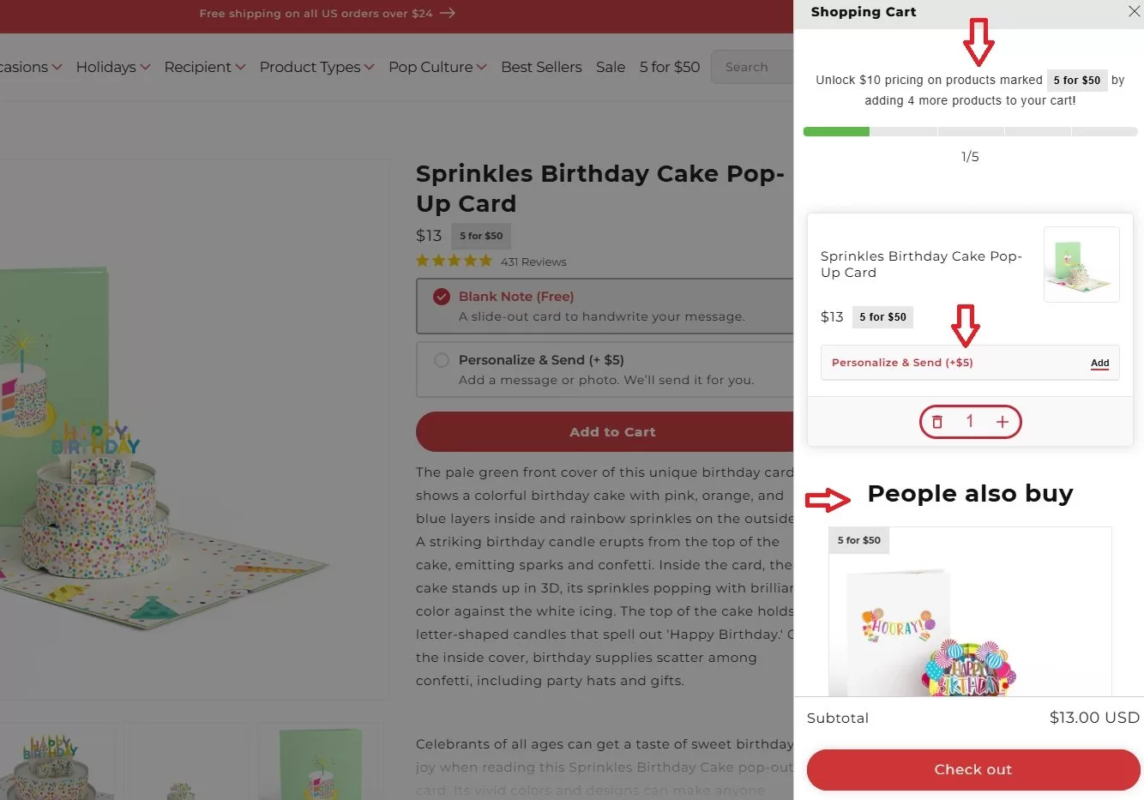Expand Product Types menu

tap(316, 67)
